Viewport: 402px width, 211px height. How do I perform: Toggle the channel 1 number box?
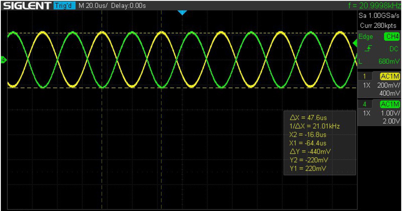coord(365,76)
